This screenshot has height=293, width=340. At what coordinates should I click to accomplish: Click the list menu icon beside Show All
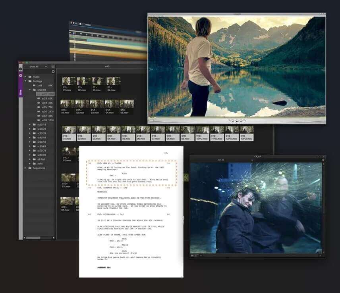pyautogui.click(x=52, y=66)
